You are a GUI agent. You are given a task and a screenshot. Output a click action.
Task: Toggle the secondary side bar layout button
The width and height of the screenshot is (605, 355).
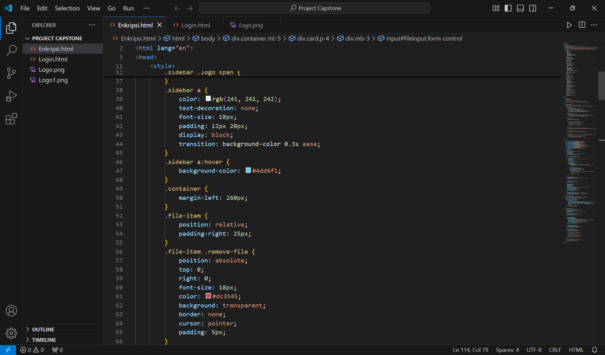tap(533, 8)
